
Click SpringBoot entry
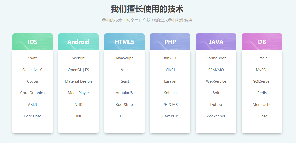(216, 58)
